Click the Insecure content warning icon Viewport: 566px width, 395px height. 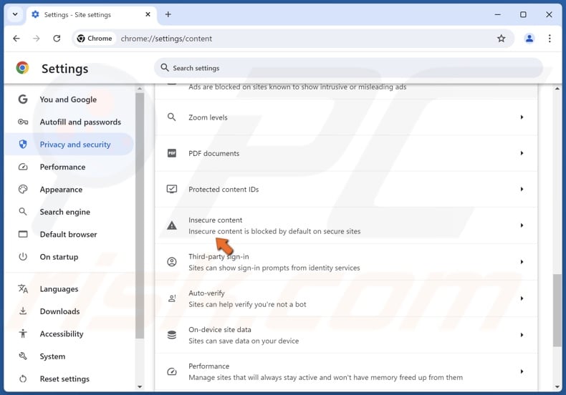tap(172, 225)
